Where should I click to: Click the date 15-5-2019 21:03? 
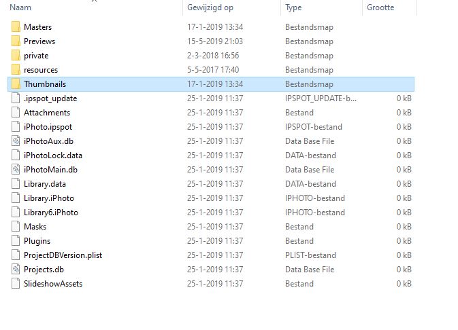click(215, 41)
